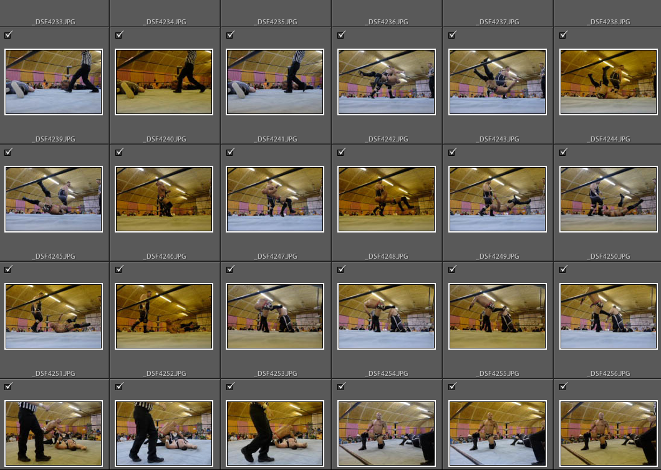Click the _DSF4244.JPG filename label
Image resolution: width=661 pixels, height=470 pixels.
point(608,139)
